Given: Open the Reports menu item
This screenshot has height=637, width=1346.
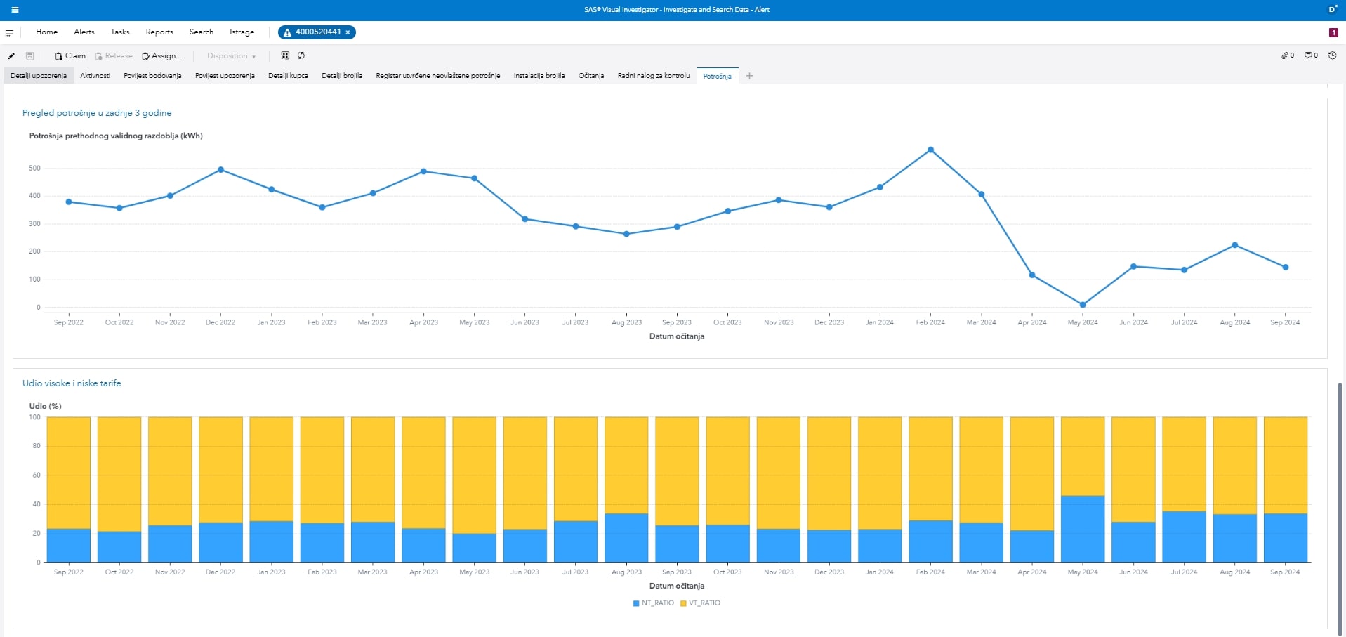Looking at the screenshot, I should (159, 32).
